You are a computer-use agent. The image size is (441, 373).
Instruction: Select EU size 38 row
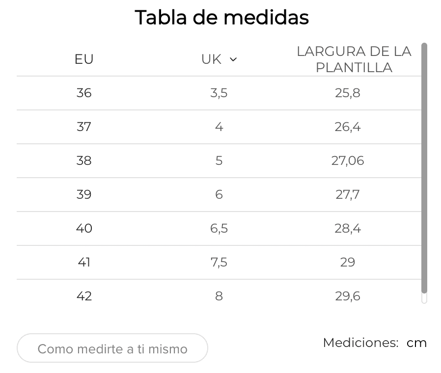(x=84, y=160)
